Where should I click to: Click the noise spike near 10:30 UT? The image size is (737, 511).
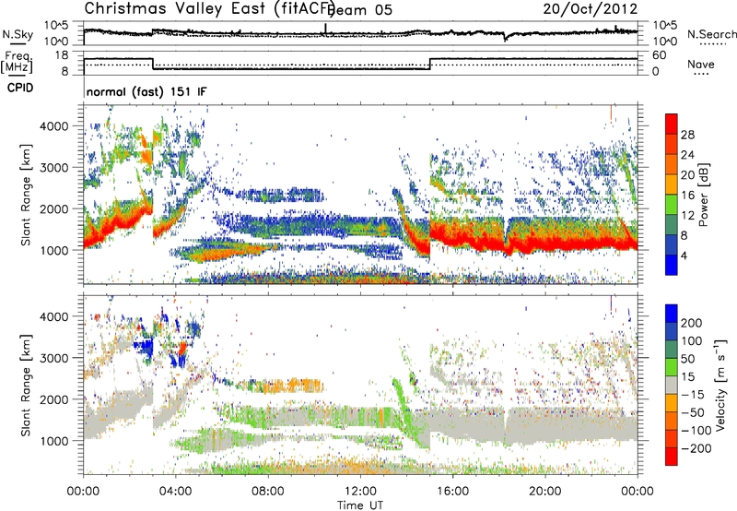click(326, 30)
